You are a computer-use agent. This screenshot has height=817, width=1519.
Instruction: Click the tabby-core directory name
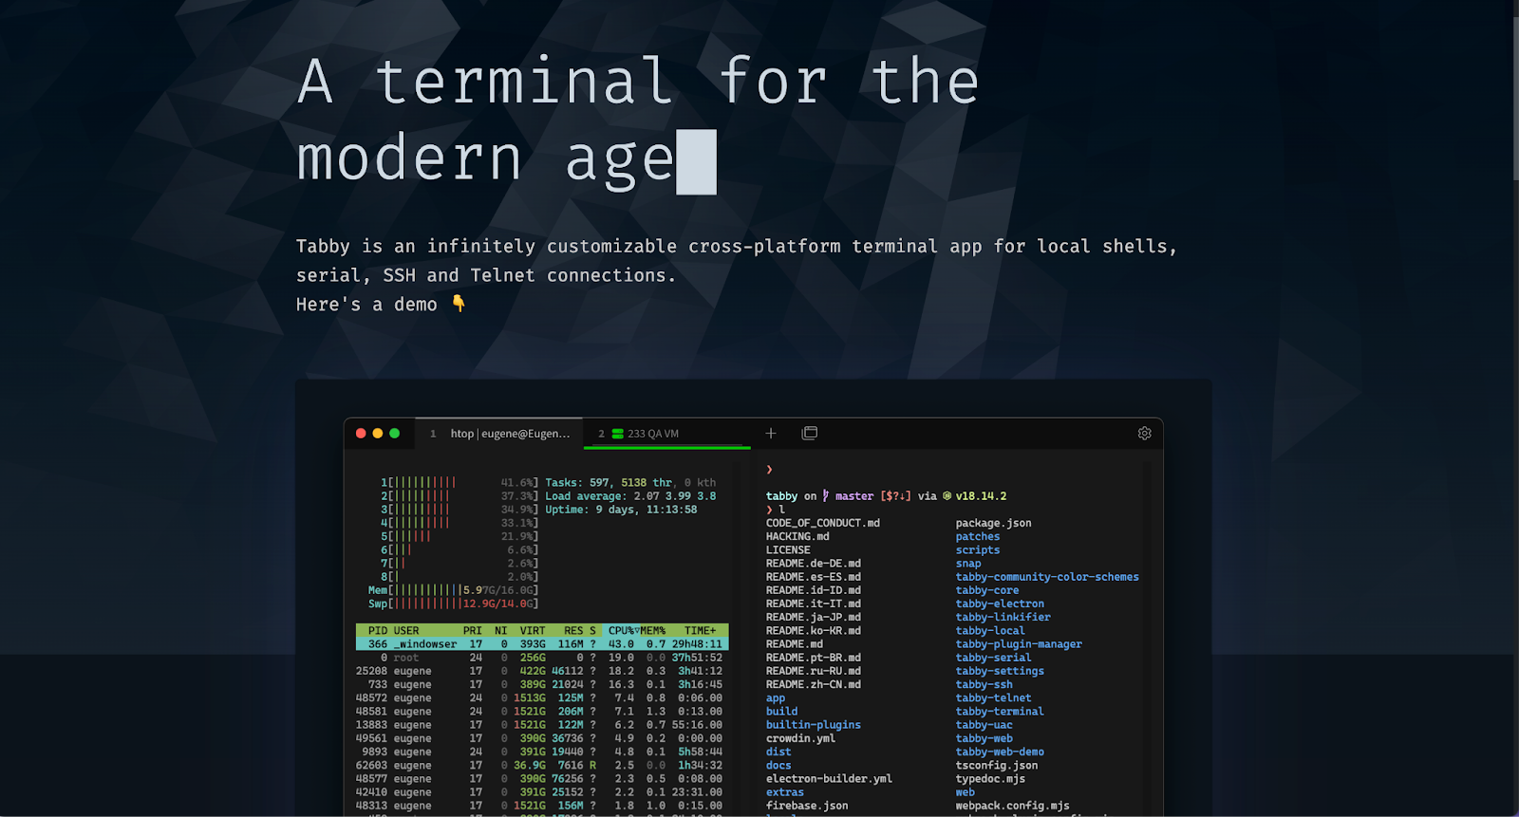click(987, 590)
